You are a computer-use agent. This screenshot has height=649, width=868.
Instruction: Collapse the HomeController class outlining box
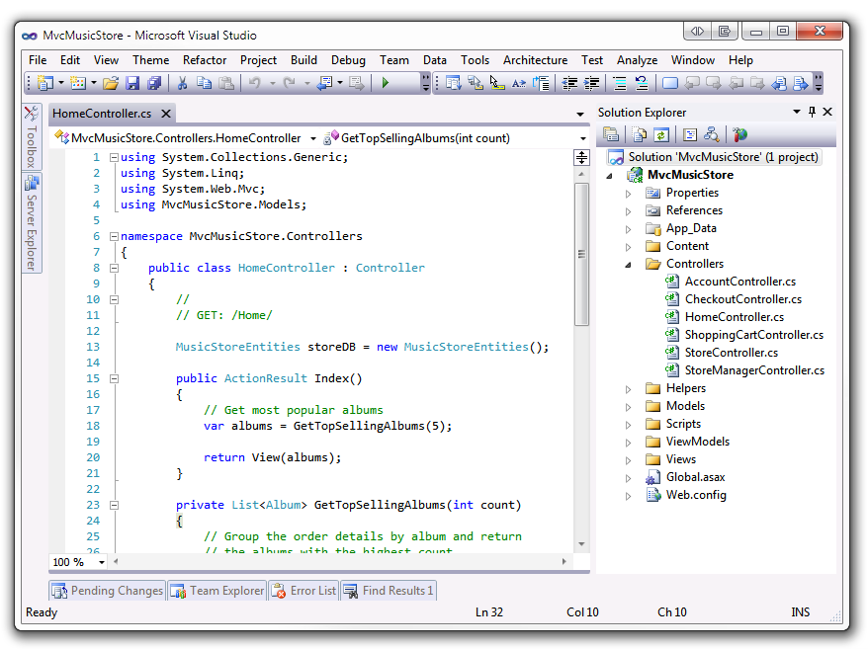click(x=114, y=268)
